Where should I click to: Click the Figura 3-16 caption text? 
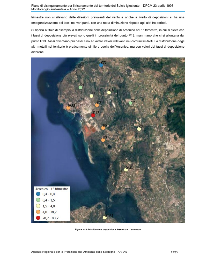(108, 230)
